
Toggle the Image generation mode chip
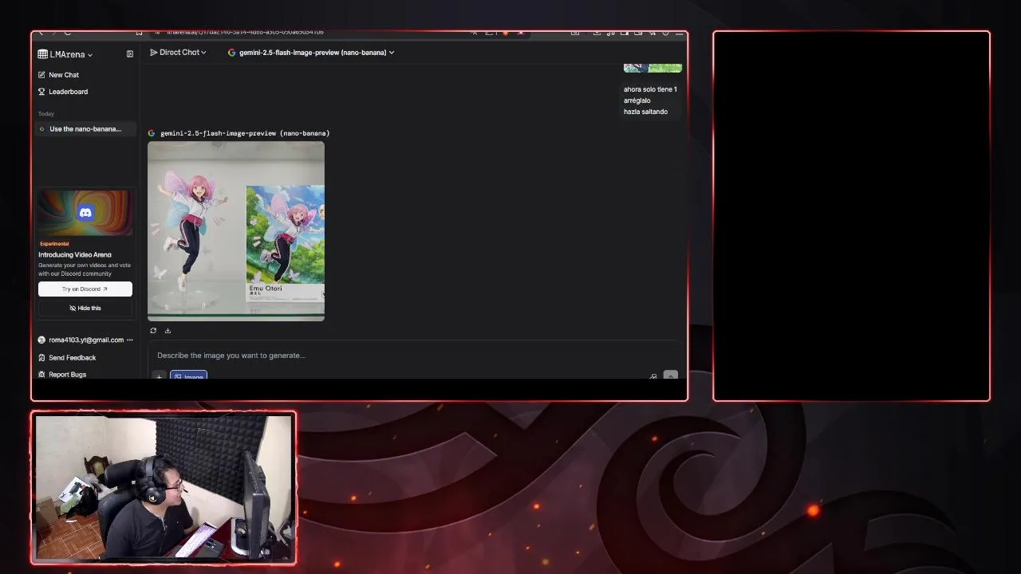[x=189, y=375]
